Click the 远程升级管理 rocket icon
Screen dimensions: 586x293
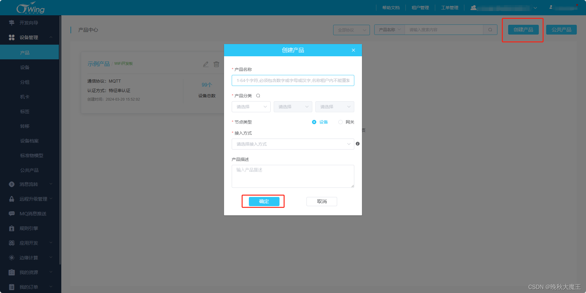[12, 199]
